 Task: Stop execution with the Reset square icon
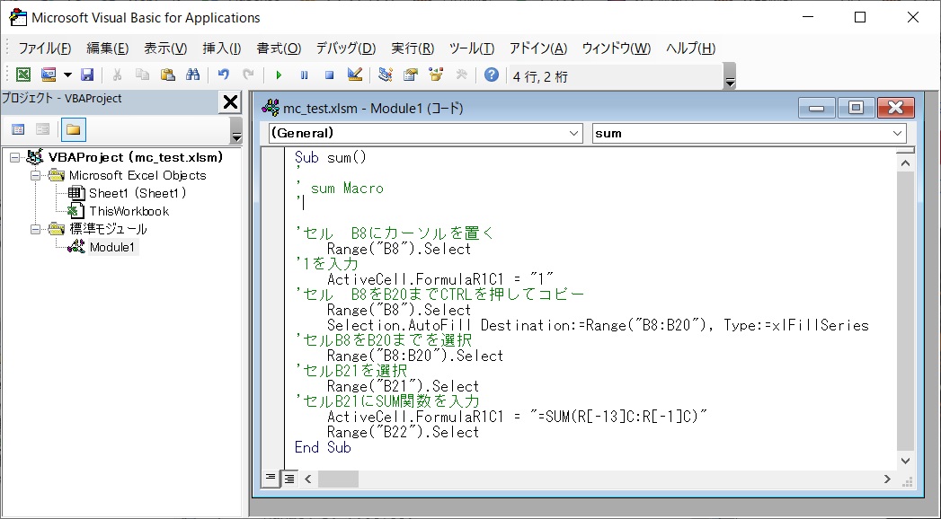(x=329, y=75)
